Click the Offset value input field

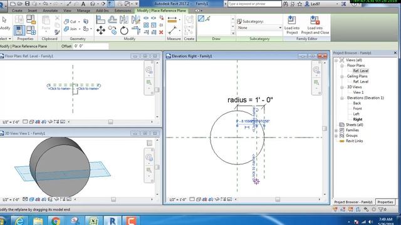(91, 46)
